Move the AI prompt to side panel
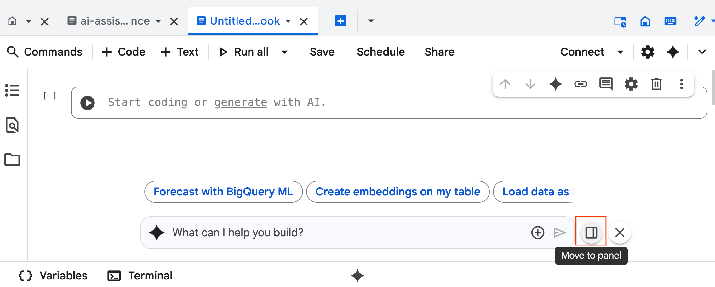 coord(591,233)
